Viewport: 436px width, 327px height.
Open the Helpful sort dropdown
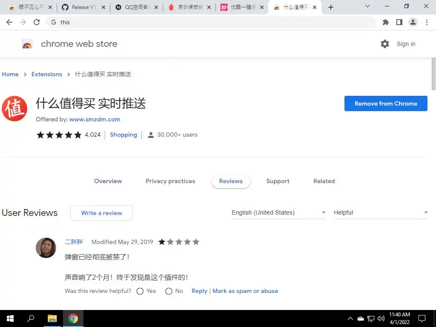point(380,213)
